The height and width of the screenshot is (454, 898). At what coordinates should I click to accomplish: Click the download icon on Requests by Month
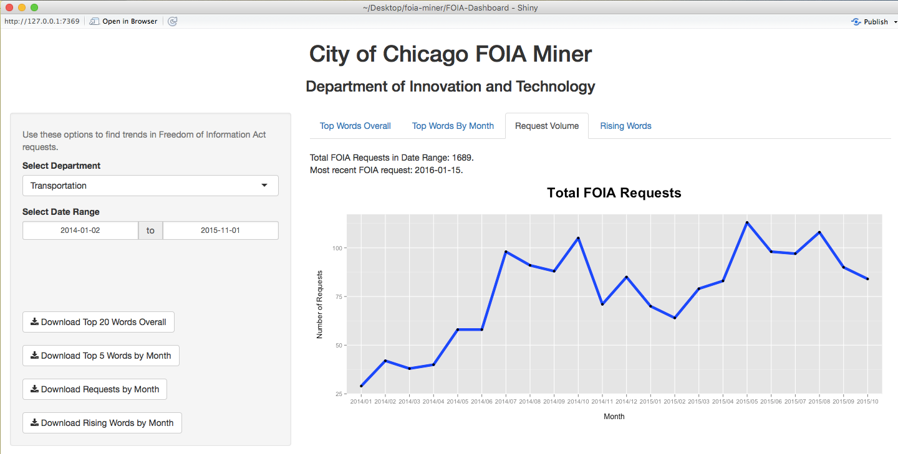[x=34, y=389]
